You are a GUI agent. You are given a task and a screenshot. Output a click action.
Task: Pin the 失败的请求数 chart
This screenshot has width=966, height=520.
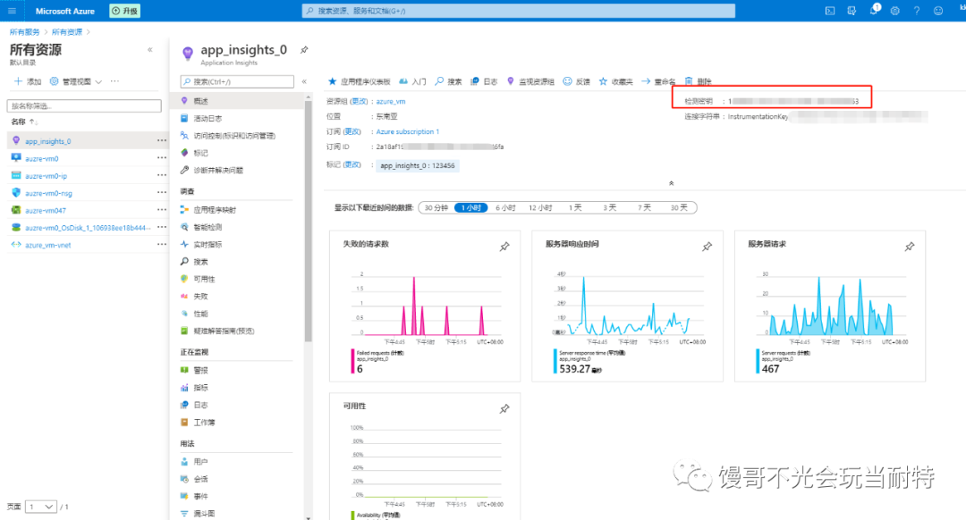[504, 247]
